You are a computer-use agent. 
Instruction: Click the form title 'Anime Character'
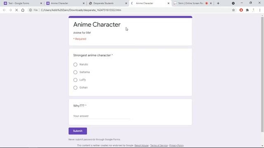[97, 25]
